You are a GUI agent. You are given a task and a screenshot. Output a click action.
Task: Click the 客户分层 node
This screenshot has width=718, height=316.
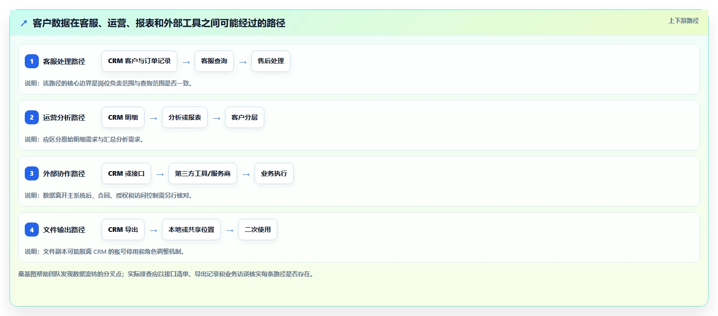click(x=245, y=117)
